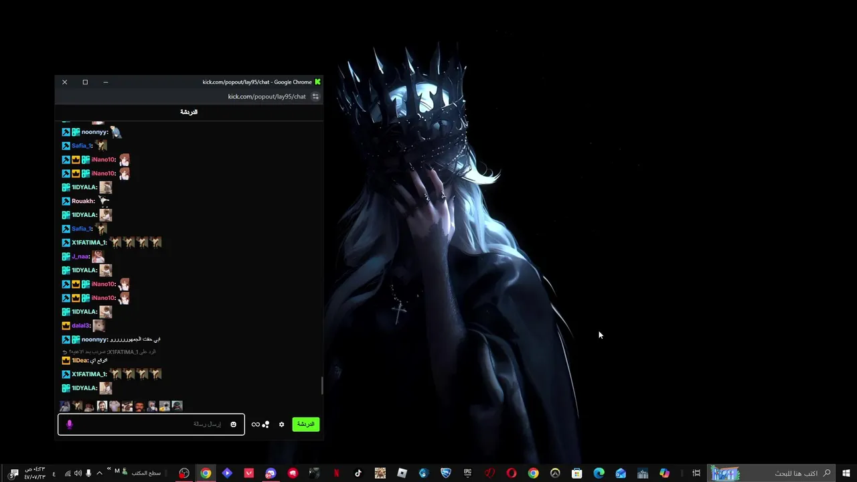Screen dimensions: 857x482
Task: Click the الدردشة chat header title
Action: [x=189, y=112]
